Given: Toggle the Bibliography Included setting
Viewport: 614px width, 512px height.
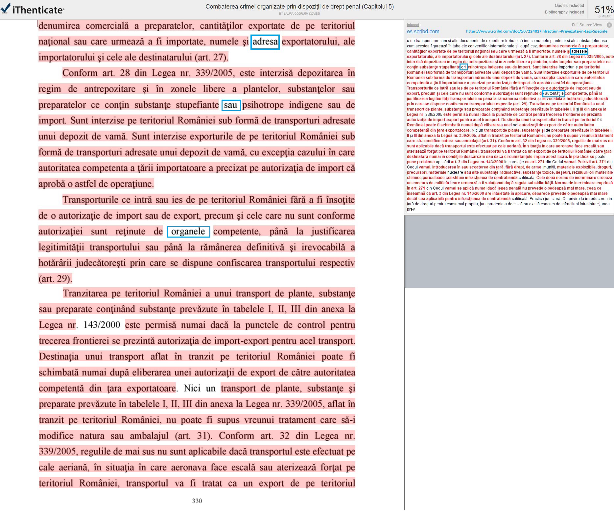Looking at the screenshot, I should (564, 12).
